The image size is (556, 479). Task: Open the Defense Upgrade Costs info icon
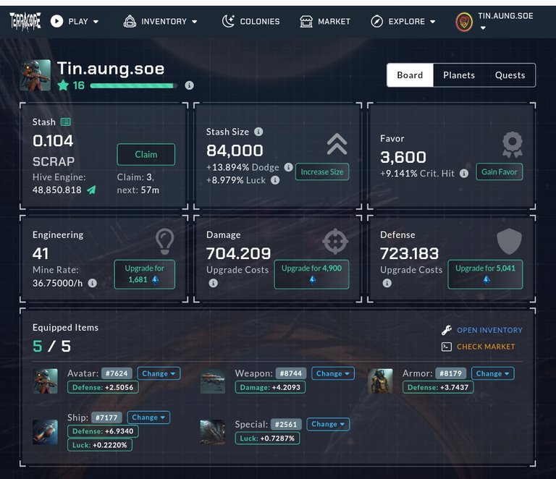(387, 283)
